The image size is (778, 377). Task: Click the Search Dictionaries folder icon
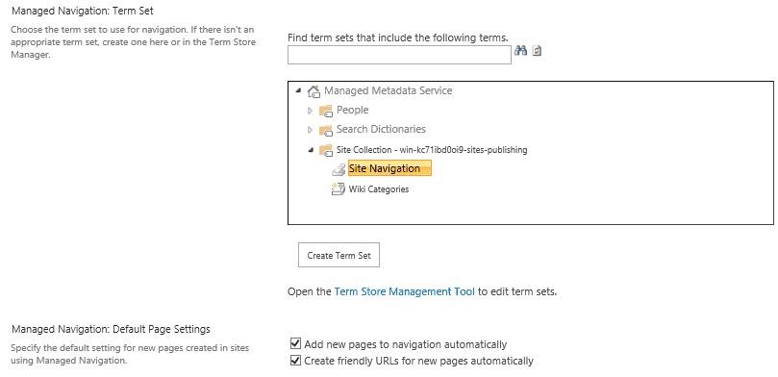pyautogui.click(x=325, y=130)
